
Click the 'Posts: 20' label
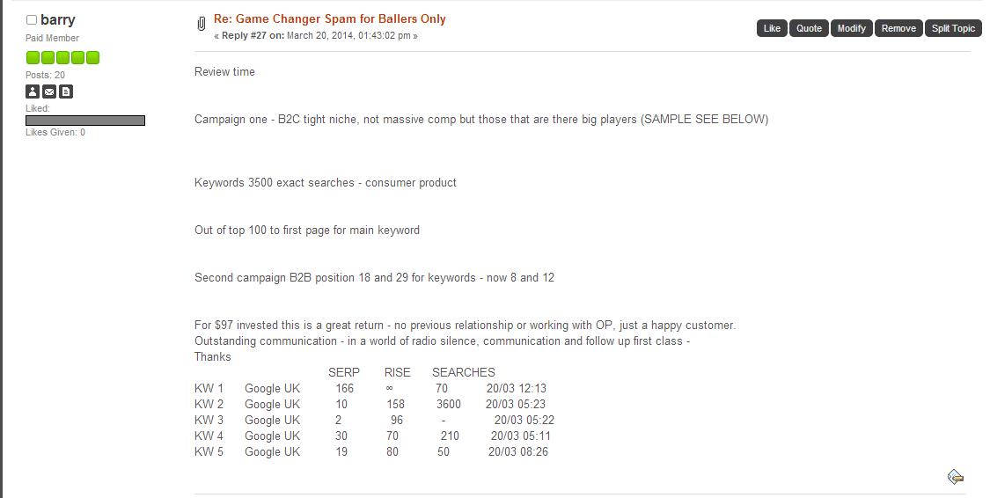click(45, 75)
